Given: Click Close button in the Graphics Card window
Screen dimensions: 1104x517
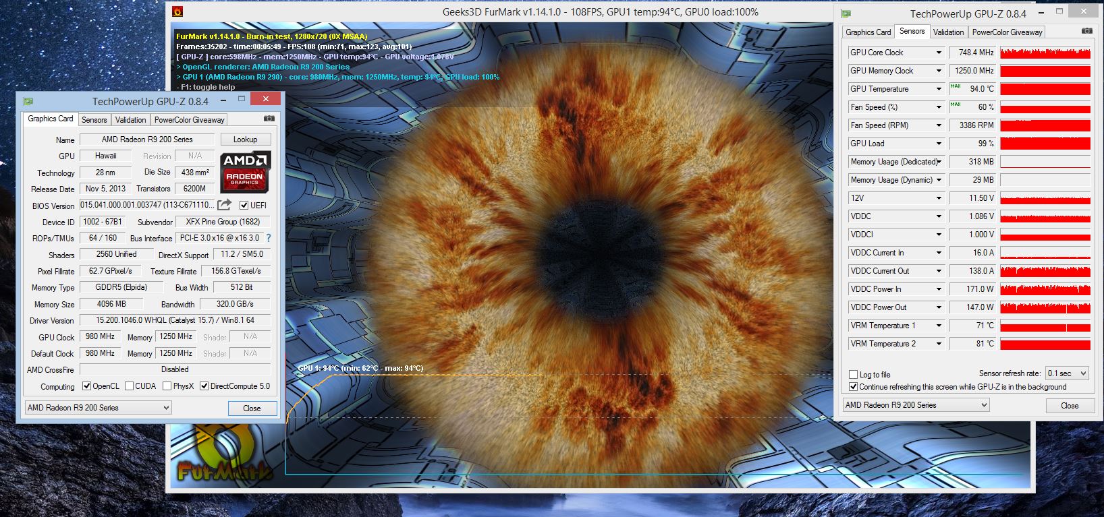Looking at the screenshot, I should click(x=252, y=408).
